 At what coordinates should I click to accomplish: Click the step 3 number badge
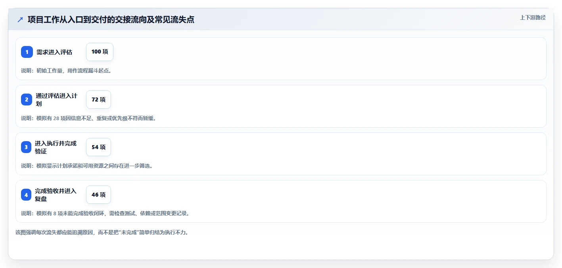coord(26,147)
